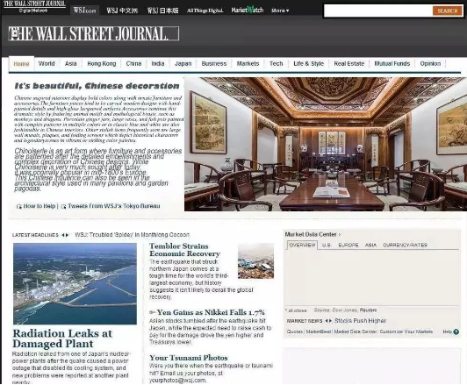
Task: Open the All Things Digital link
Action: pos(205,11)
